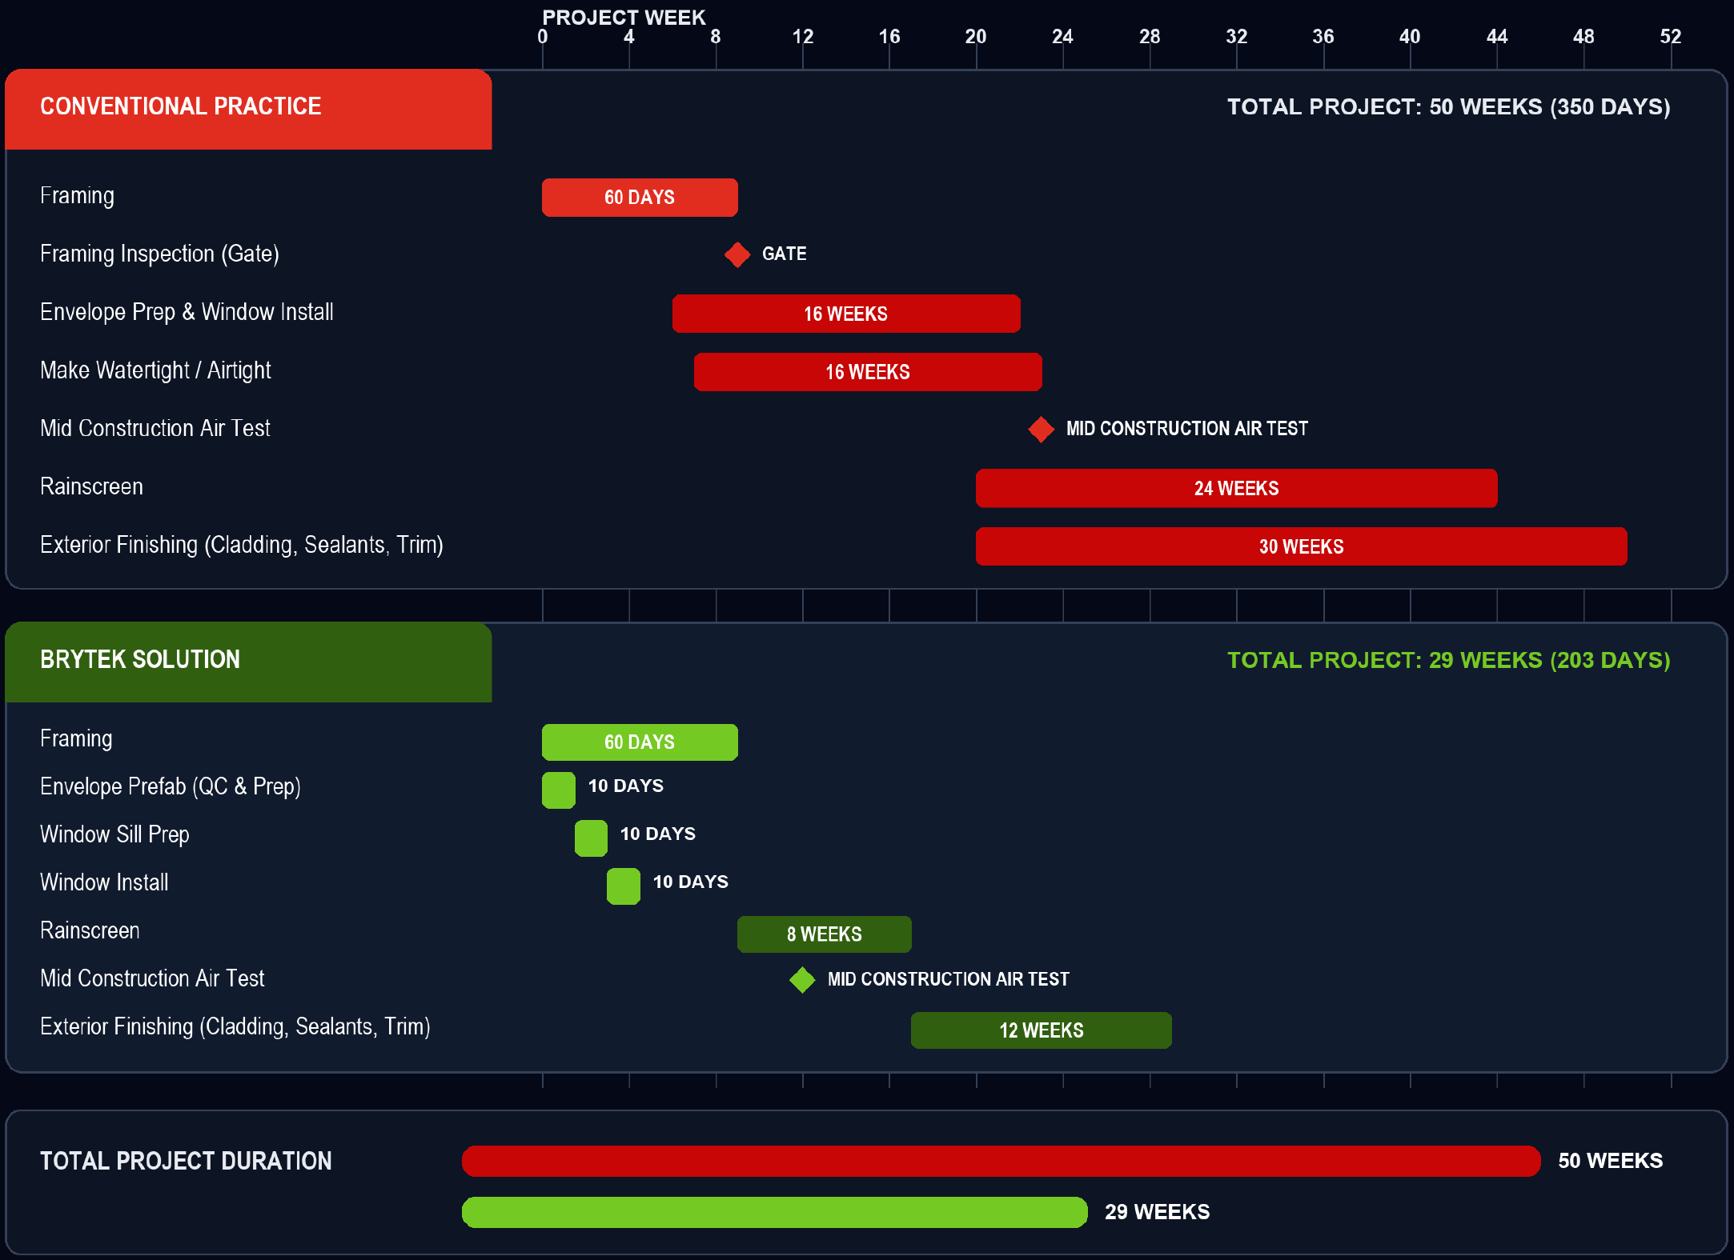
Task: Click week 32 on the top axis
Action: coord(1237,37)
